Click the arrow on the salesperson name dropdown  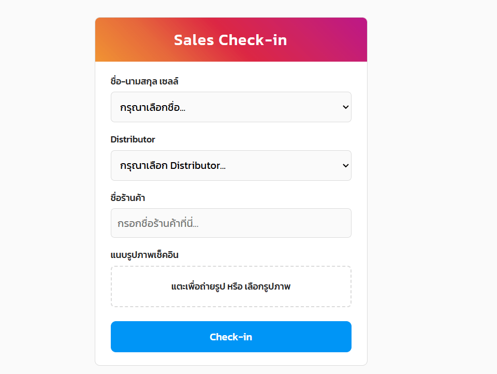pyautogui.click(x=346, y=107)
